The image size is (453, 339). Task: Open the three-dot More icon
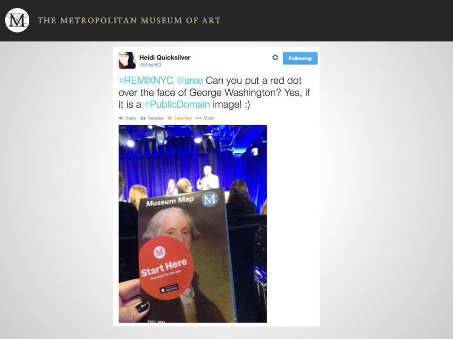tap(199, 118)
